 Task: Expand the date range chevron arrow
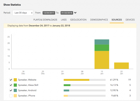click(75, 13)
